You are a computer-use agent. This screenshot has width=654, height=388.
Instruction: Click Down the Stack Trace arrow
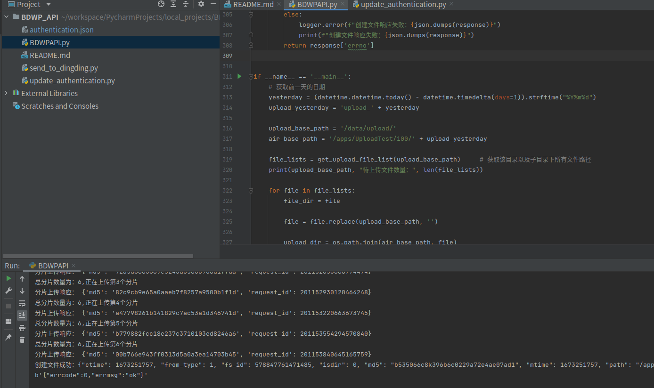tap(22, 291)
